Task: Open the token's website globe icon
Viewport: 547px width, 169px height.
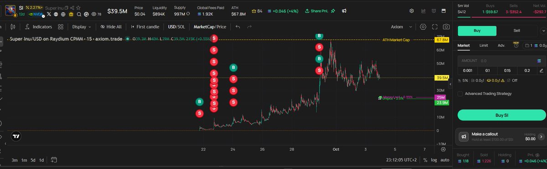Action: [x=63, y=14]
